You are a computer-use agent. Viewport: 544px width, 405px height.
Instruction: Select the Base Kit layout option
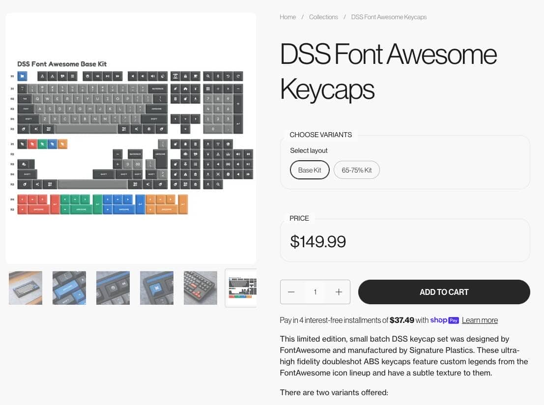pyautogui.click(x=310, y=170)
